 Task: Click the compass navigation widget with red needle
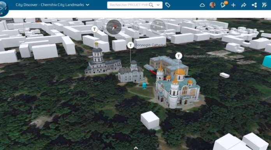click(114, 27)
